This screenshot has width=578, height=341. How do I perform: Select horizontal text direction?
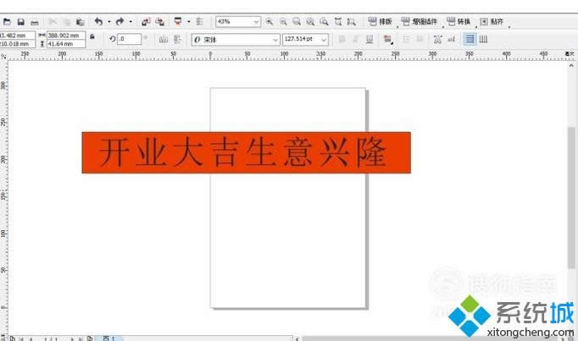tap(470, 39)
